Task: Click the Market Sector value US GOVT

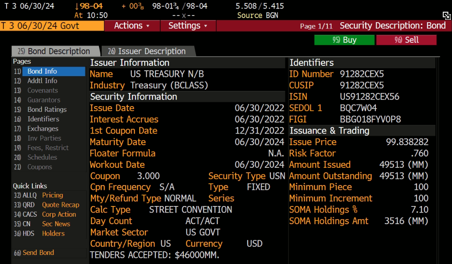Action: (203, 232)
